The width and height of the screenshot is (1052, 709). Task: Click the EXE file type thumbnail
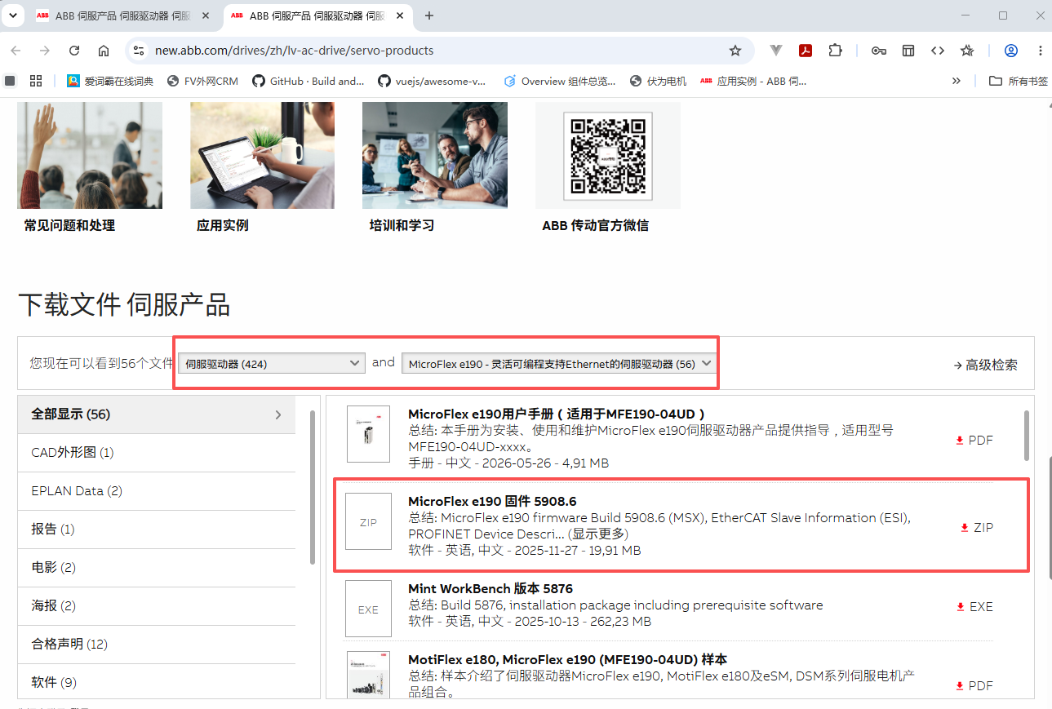[368, 609]
